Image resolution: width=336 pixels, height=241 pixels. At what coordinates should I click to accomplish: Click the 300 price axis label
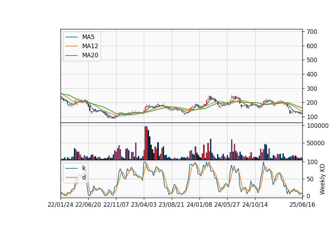[312, 88]
